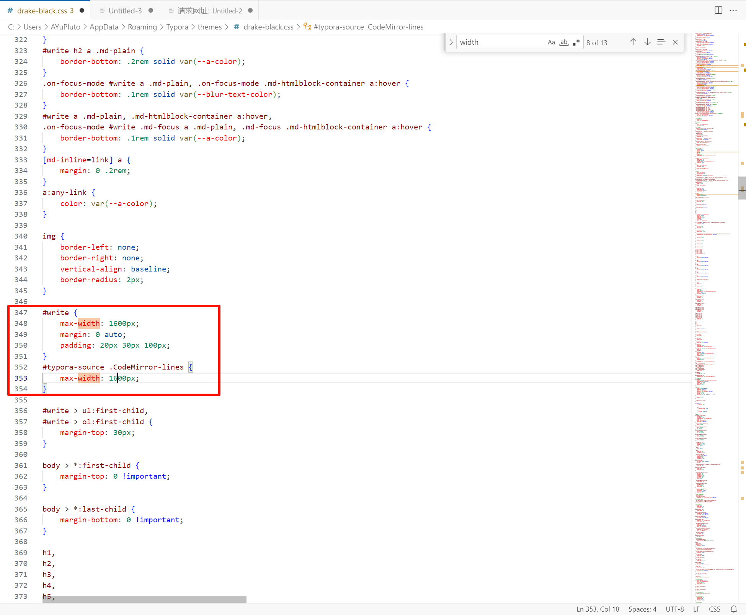
Task: Toggle Match Case in find widget
Action: coord(551,42)
